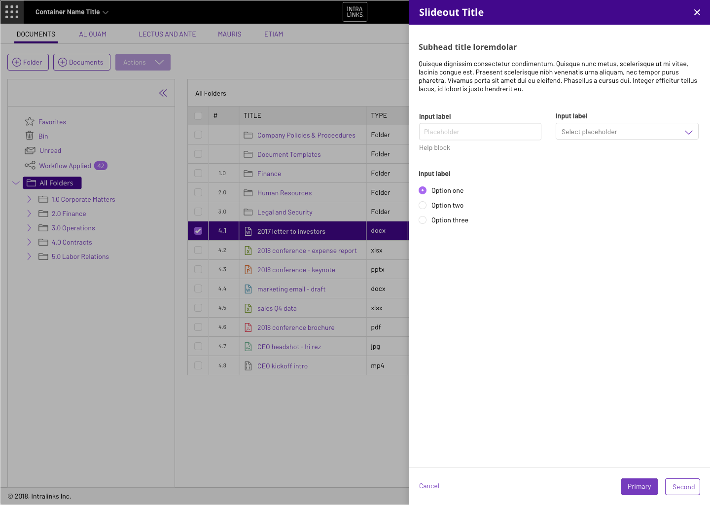Check the CEO kickoff intro checkbox
This screenshot has width=710, height=505.
pos(198,365)
